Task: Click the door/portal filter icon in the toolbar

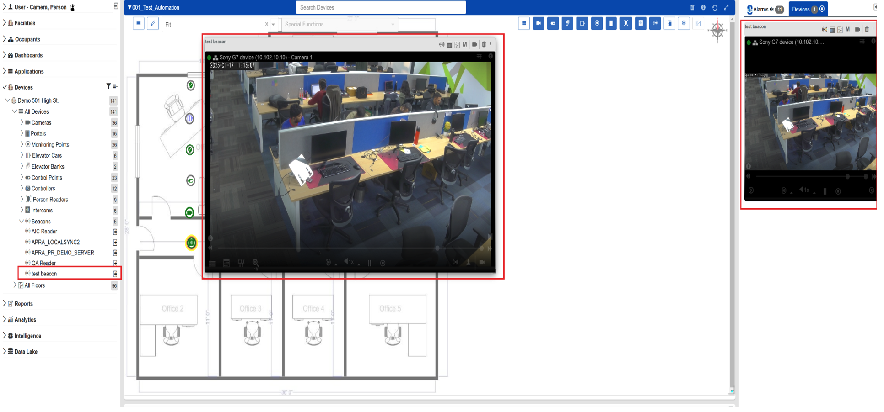Action: (611, 24)
